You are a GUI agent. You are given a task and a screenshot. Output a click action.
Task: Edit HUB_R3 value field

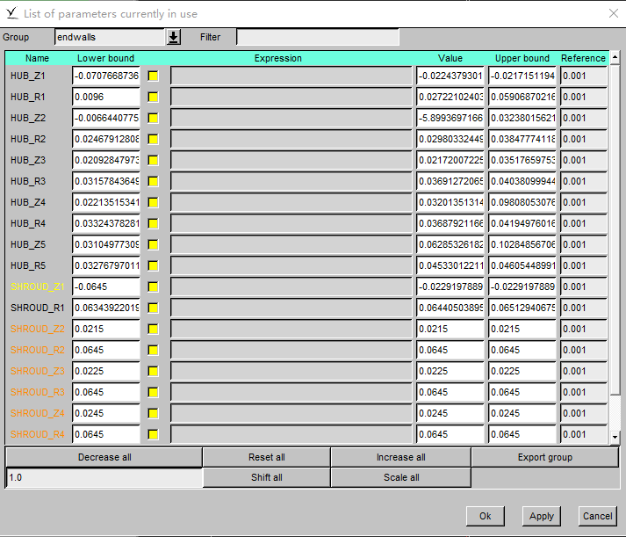pyautogui.click(x=450, y=181)
